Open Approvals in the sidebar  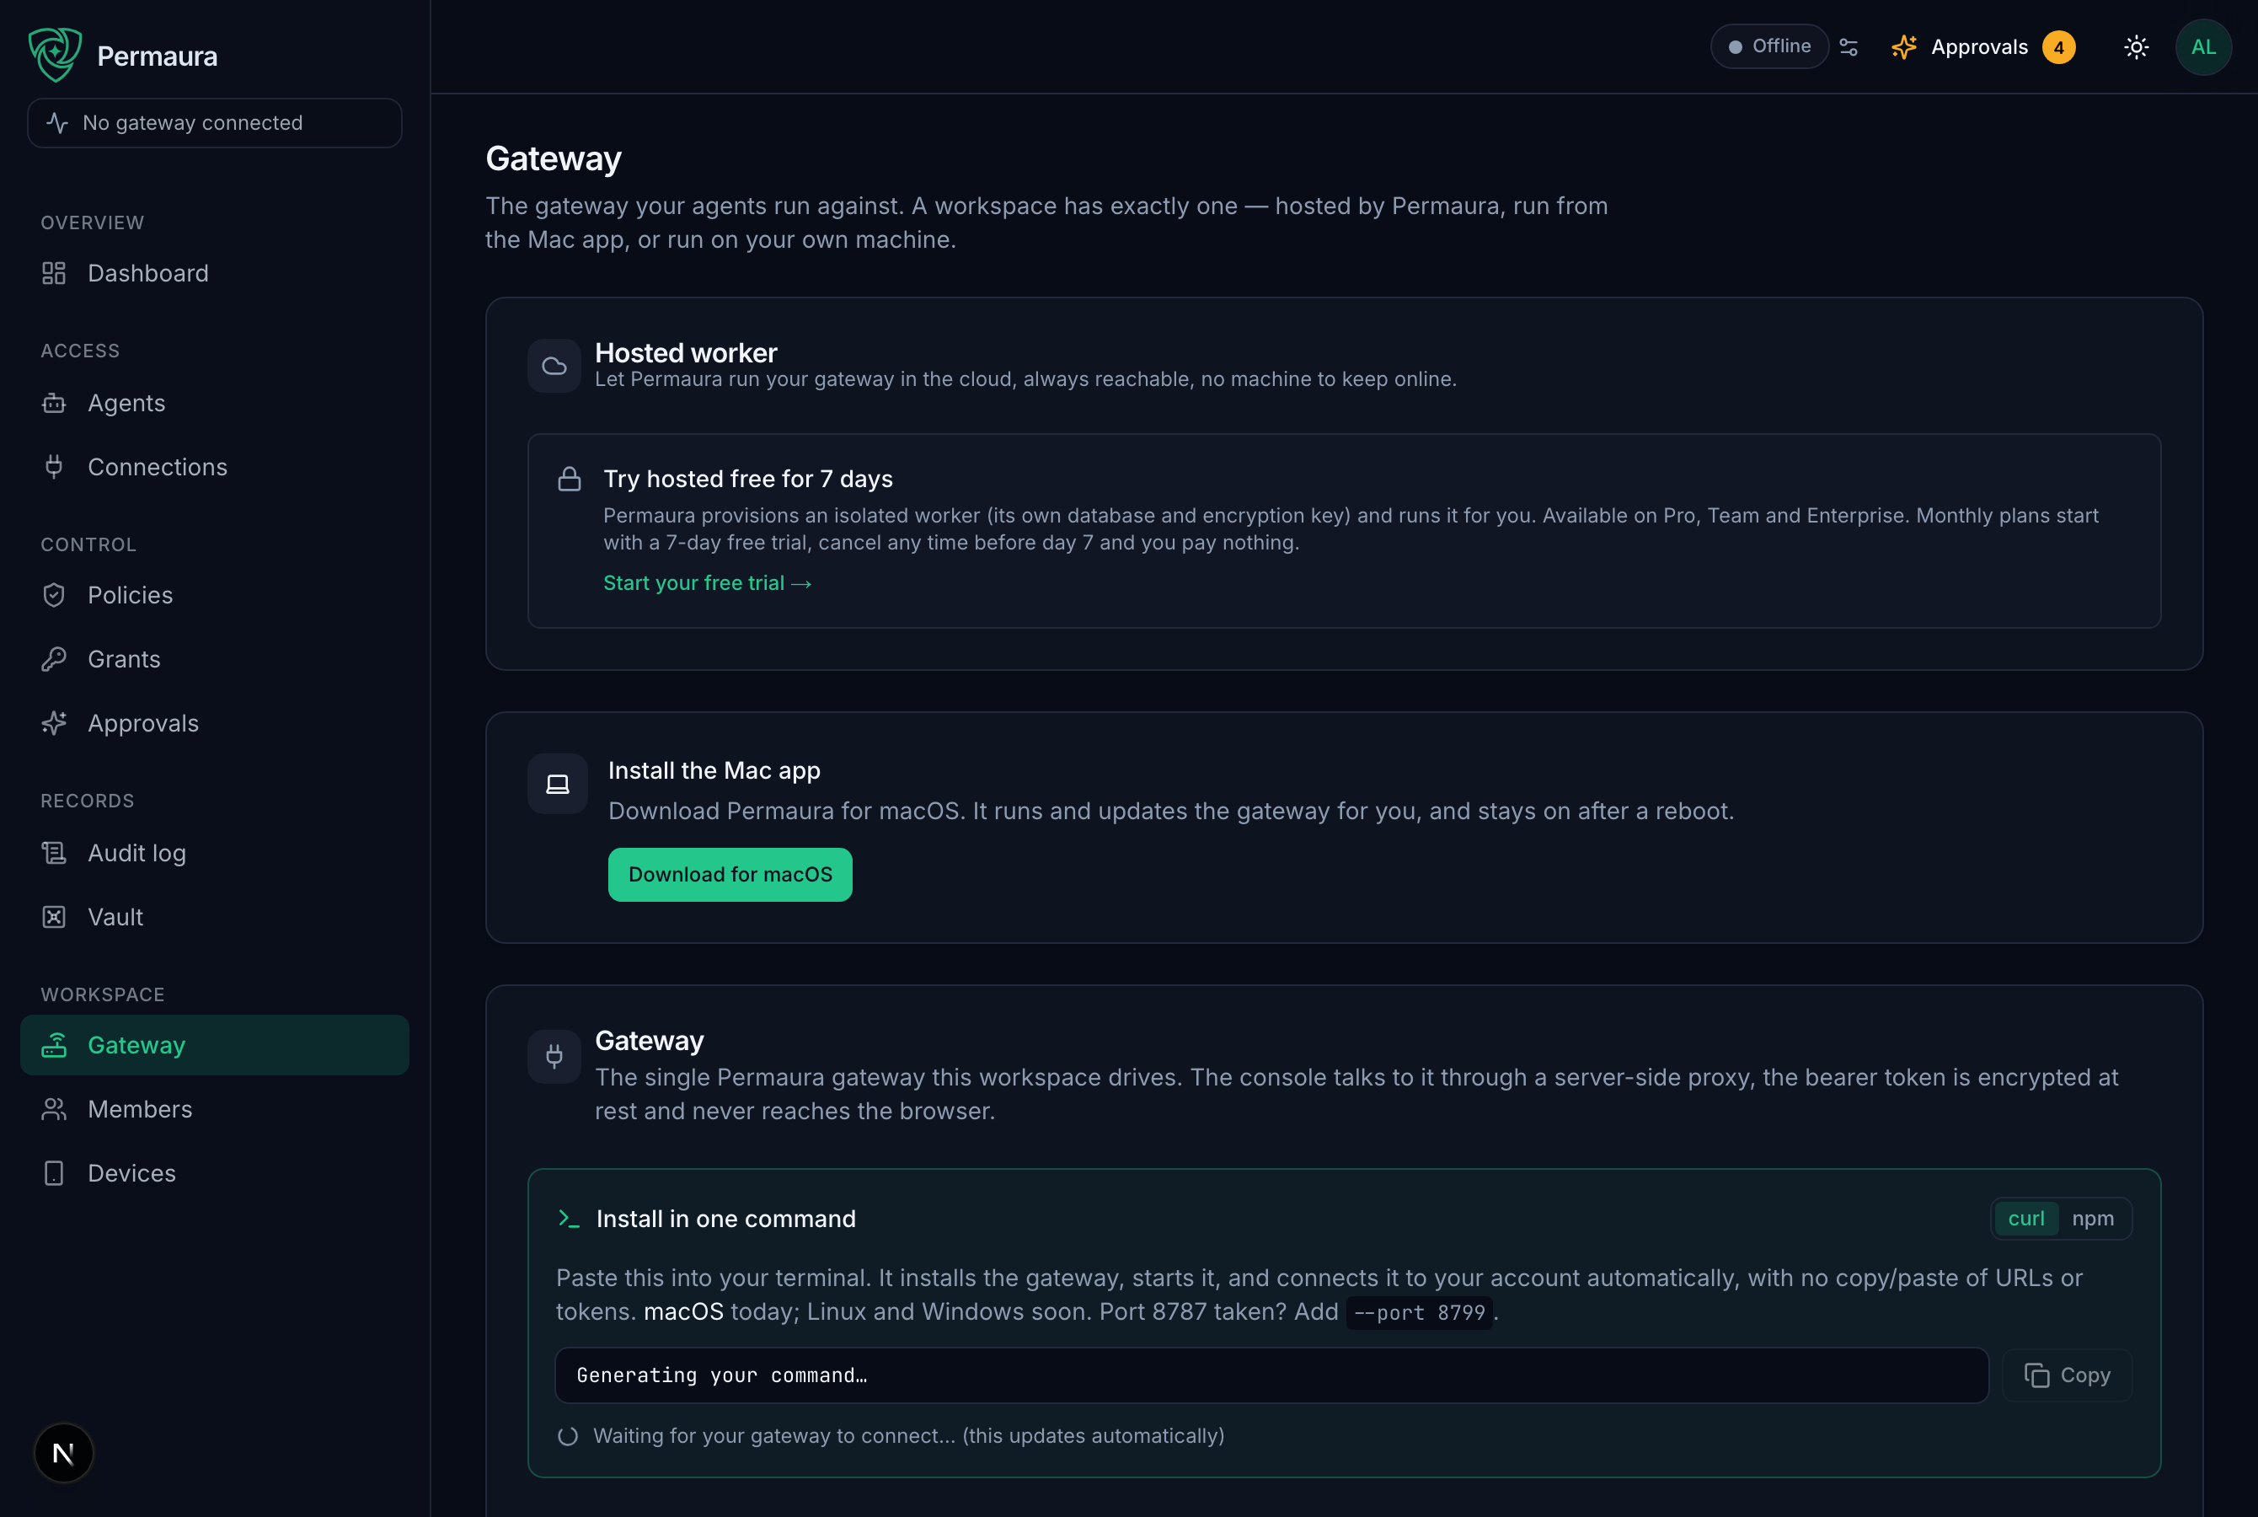pos(215,723)
